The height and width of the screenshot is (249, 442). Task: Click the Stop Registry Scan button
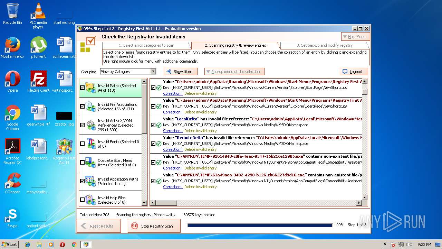[x=154, y=226]
